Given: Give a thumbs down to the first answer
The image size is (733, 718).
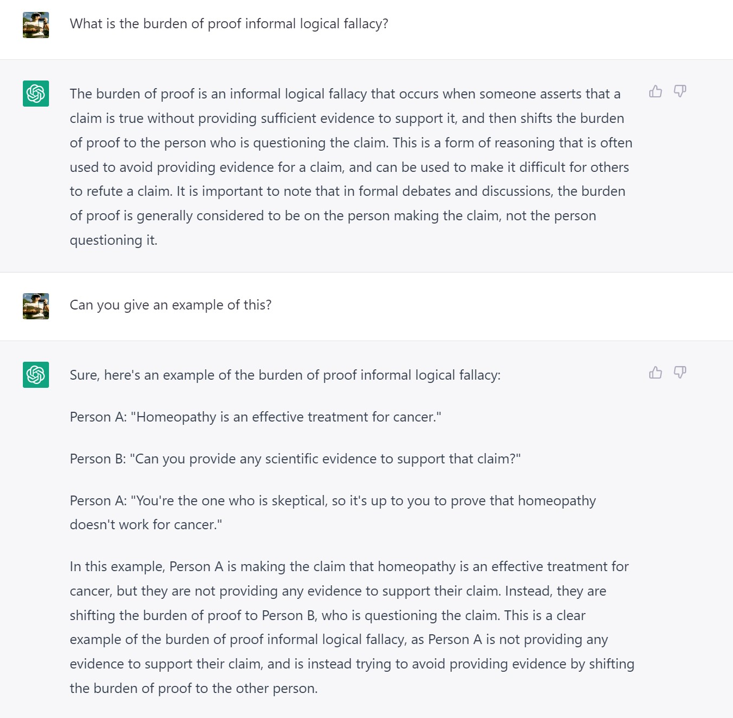Looking at the screenshot, I should pyautogui.click(x=680, y=91).
